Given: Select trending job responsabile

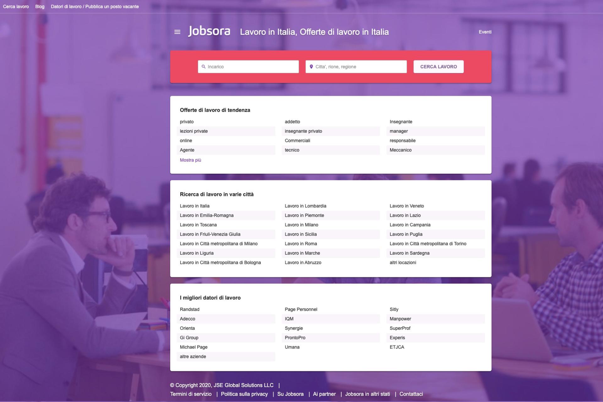Looking at the screenshot, I should (403, 141).
